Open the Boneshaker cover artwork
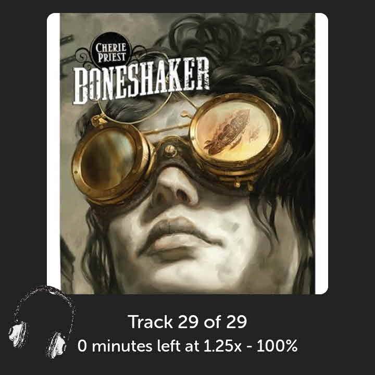The image size is (375, 375). point(187,154)
